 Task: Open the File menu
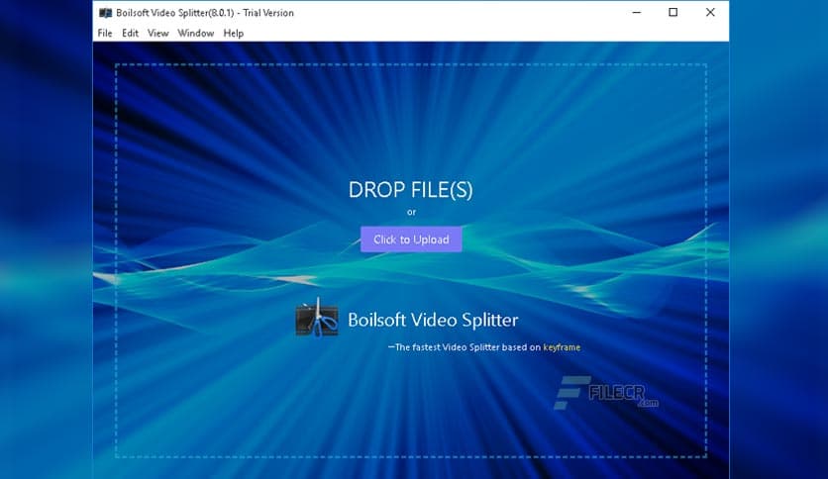(105, 34)
